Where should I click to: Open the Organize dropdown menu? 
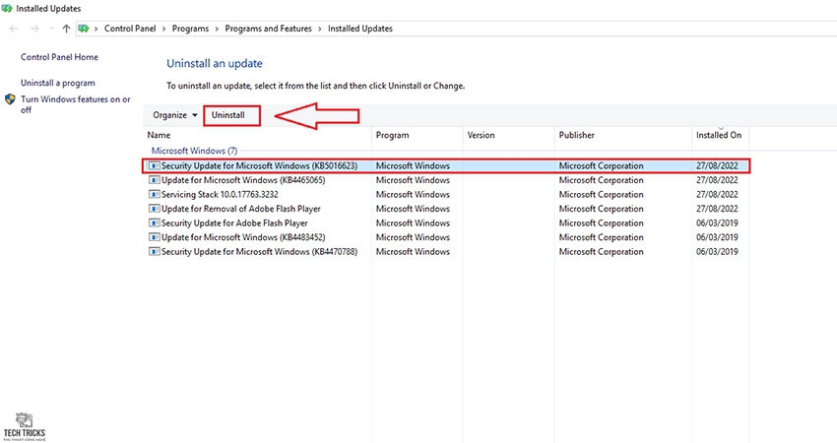point(174,115)
